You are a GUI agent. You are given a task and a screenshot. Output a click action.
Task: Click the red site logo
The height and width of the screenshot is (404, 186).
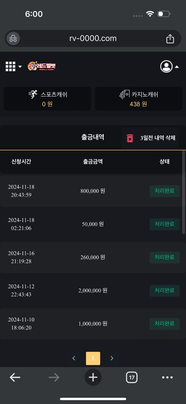[x=42, y=66]
